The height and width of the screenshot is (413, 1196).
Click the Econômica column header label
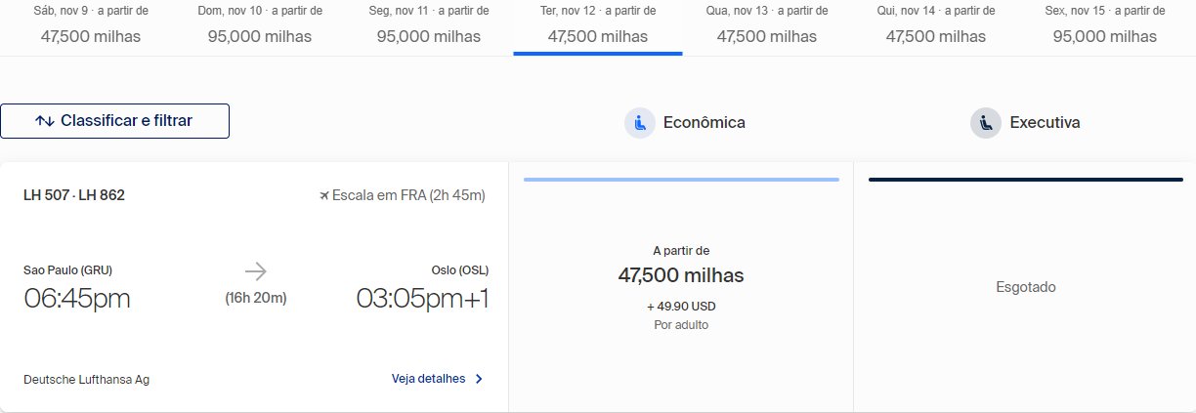tap(705, 123)
